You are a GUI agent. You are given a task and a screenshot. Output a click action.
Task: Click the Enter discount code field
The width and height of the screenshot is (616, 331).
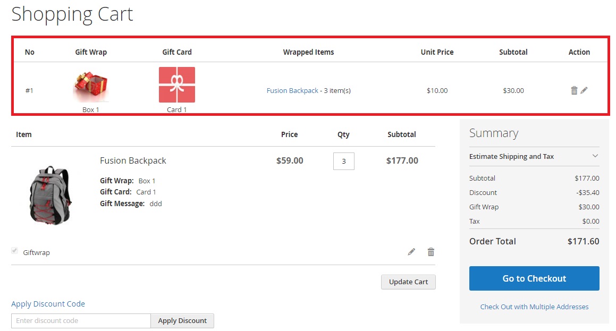[81, 321]
